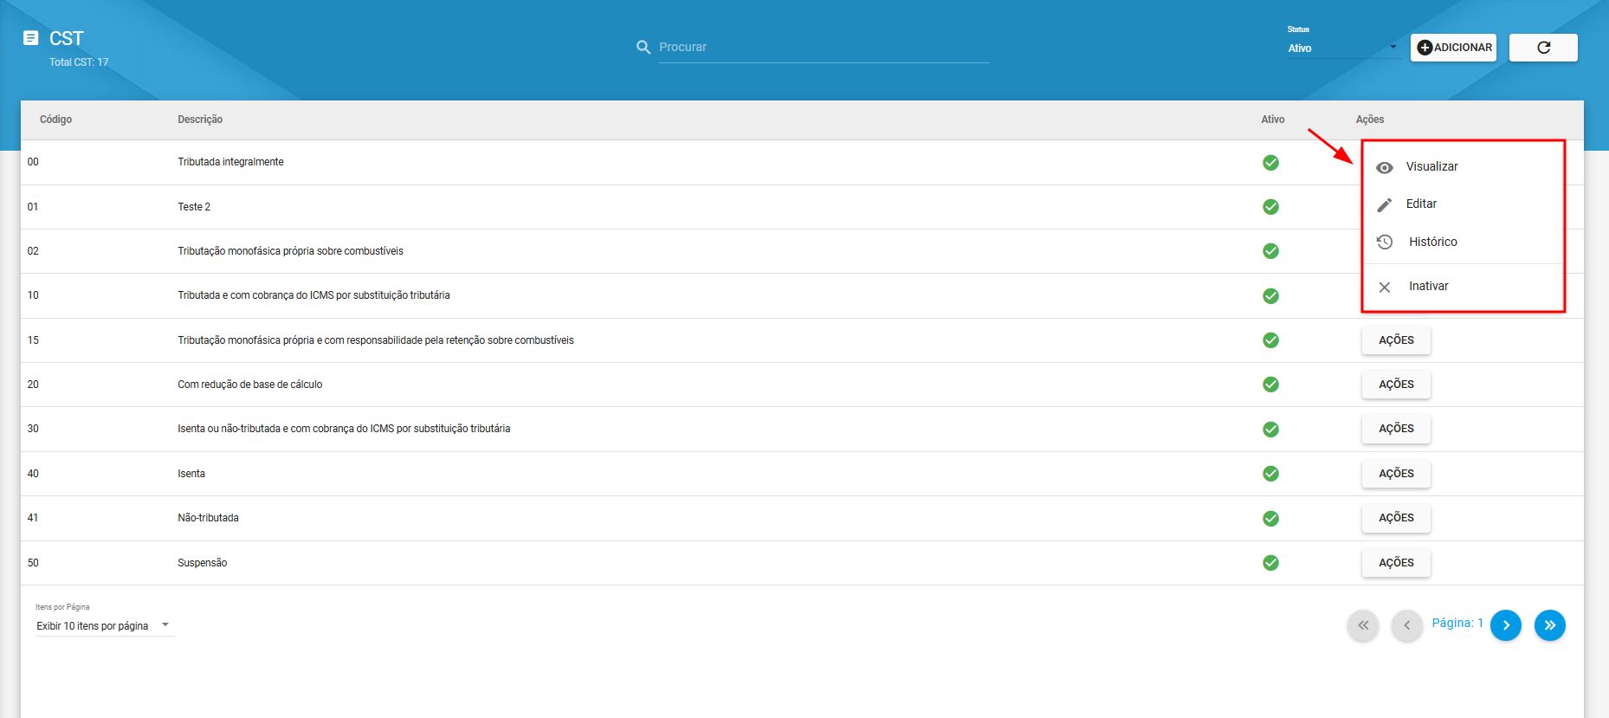The width and height of the screenshot is (1609, 718).
Task: Click the active checkmark for Teste 2
Action: tap(1270, 207)
